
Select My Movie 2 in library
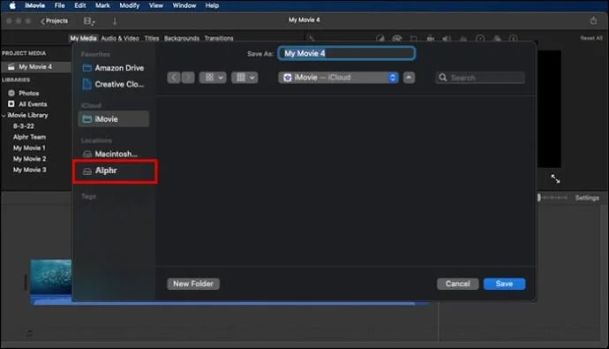click(29, 159)
